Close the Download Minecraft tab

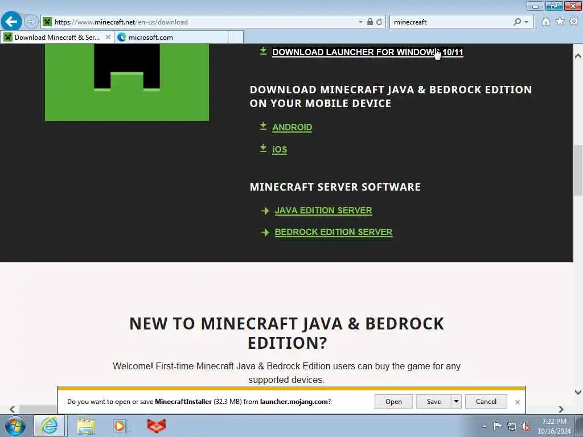point(108,37)
